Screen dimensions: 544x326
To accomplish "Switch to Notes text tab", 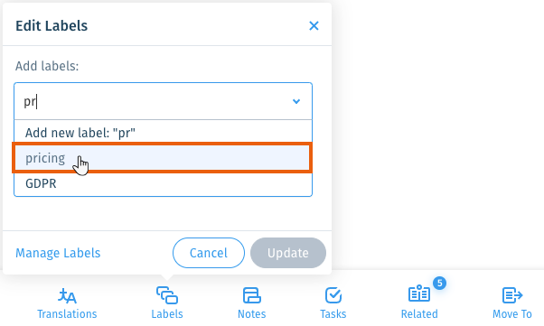I will pyautogui.click(x=252, y=314).
